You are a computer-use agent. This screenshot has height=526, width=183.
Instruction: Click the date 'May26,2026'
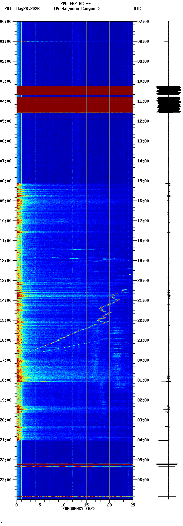tap(28, 9)
